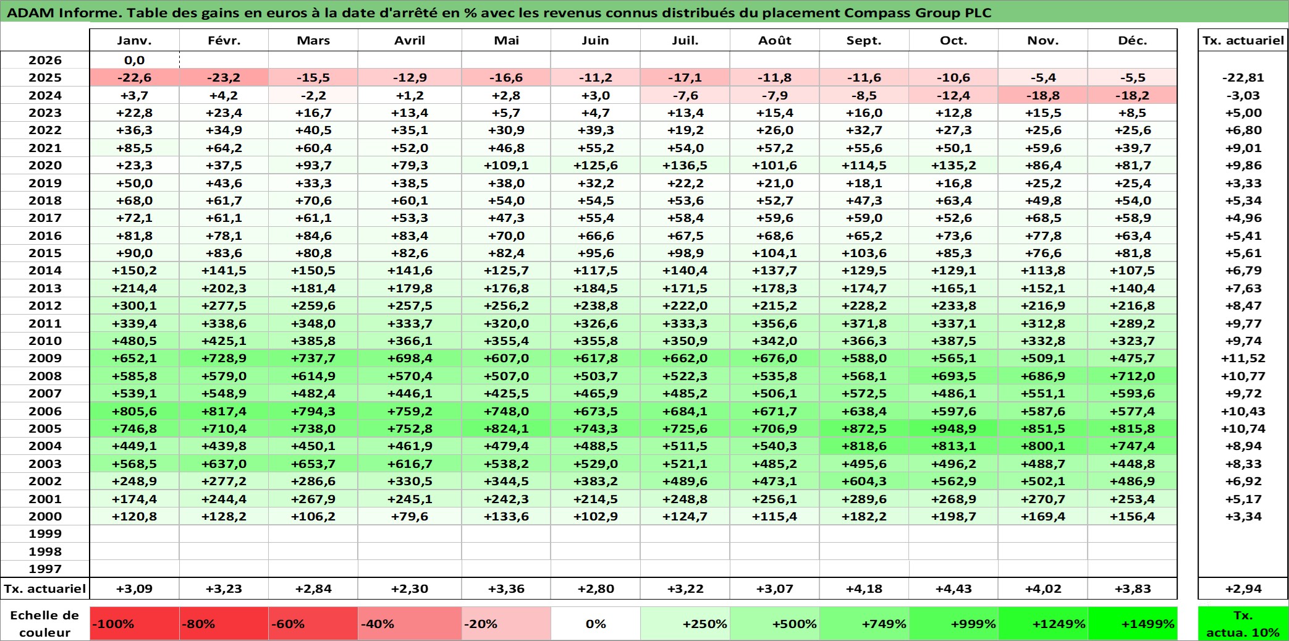Click the Tx. actua. 10% green cell

(1243, 624)
